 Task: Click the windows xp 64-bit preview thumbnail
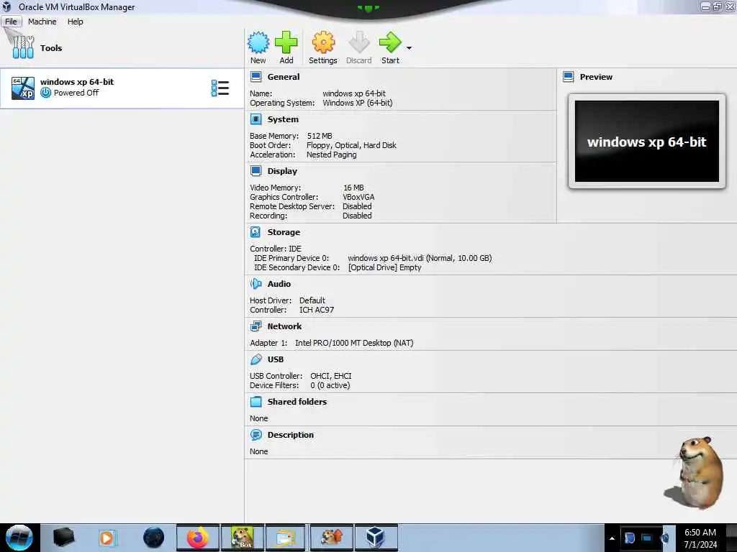(x=647, y=142)
